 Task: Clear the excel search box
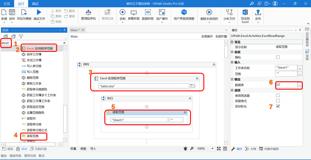pyautogui.click(x=64, y=43)
